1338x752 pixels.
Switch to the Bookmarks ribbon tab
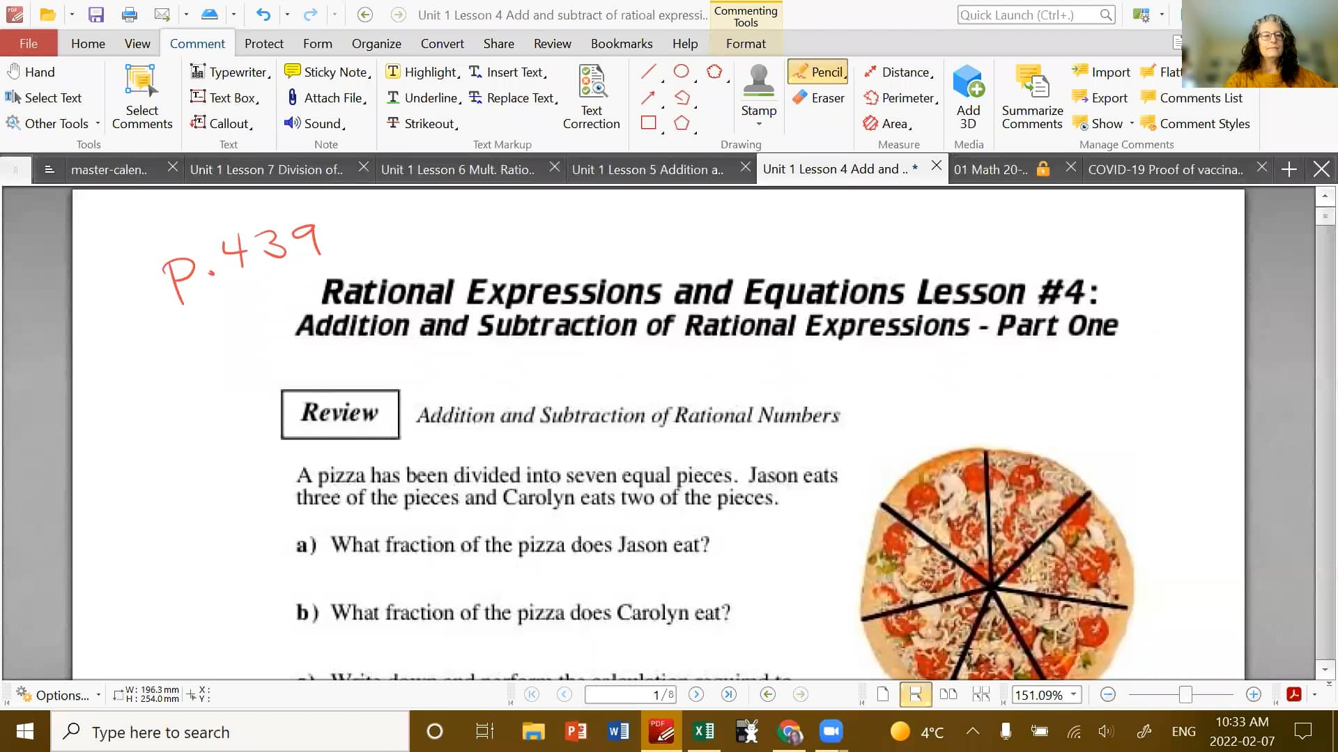(621, 43)
